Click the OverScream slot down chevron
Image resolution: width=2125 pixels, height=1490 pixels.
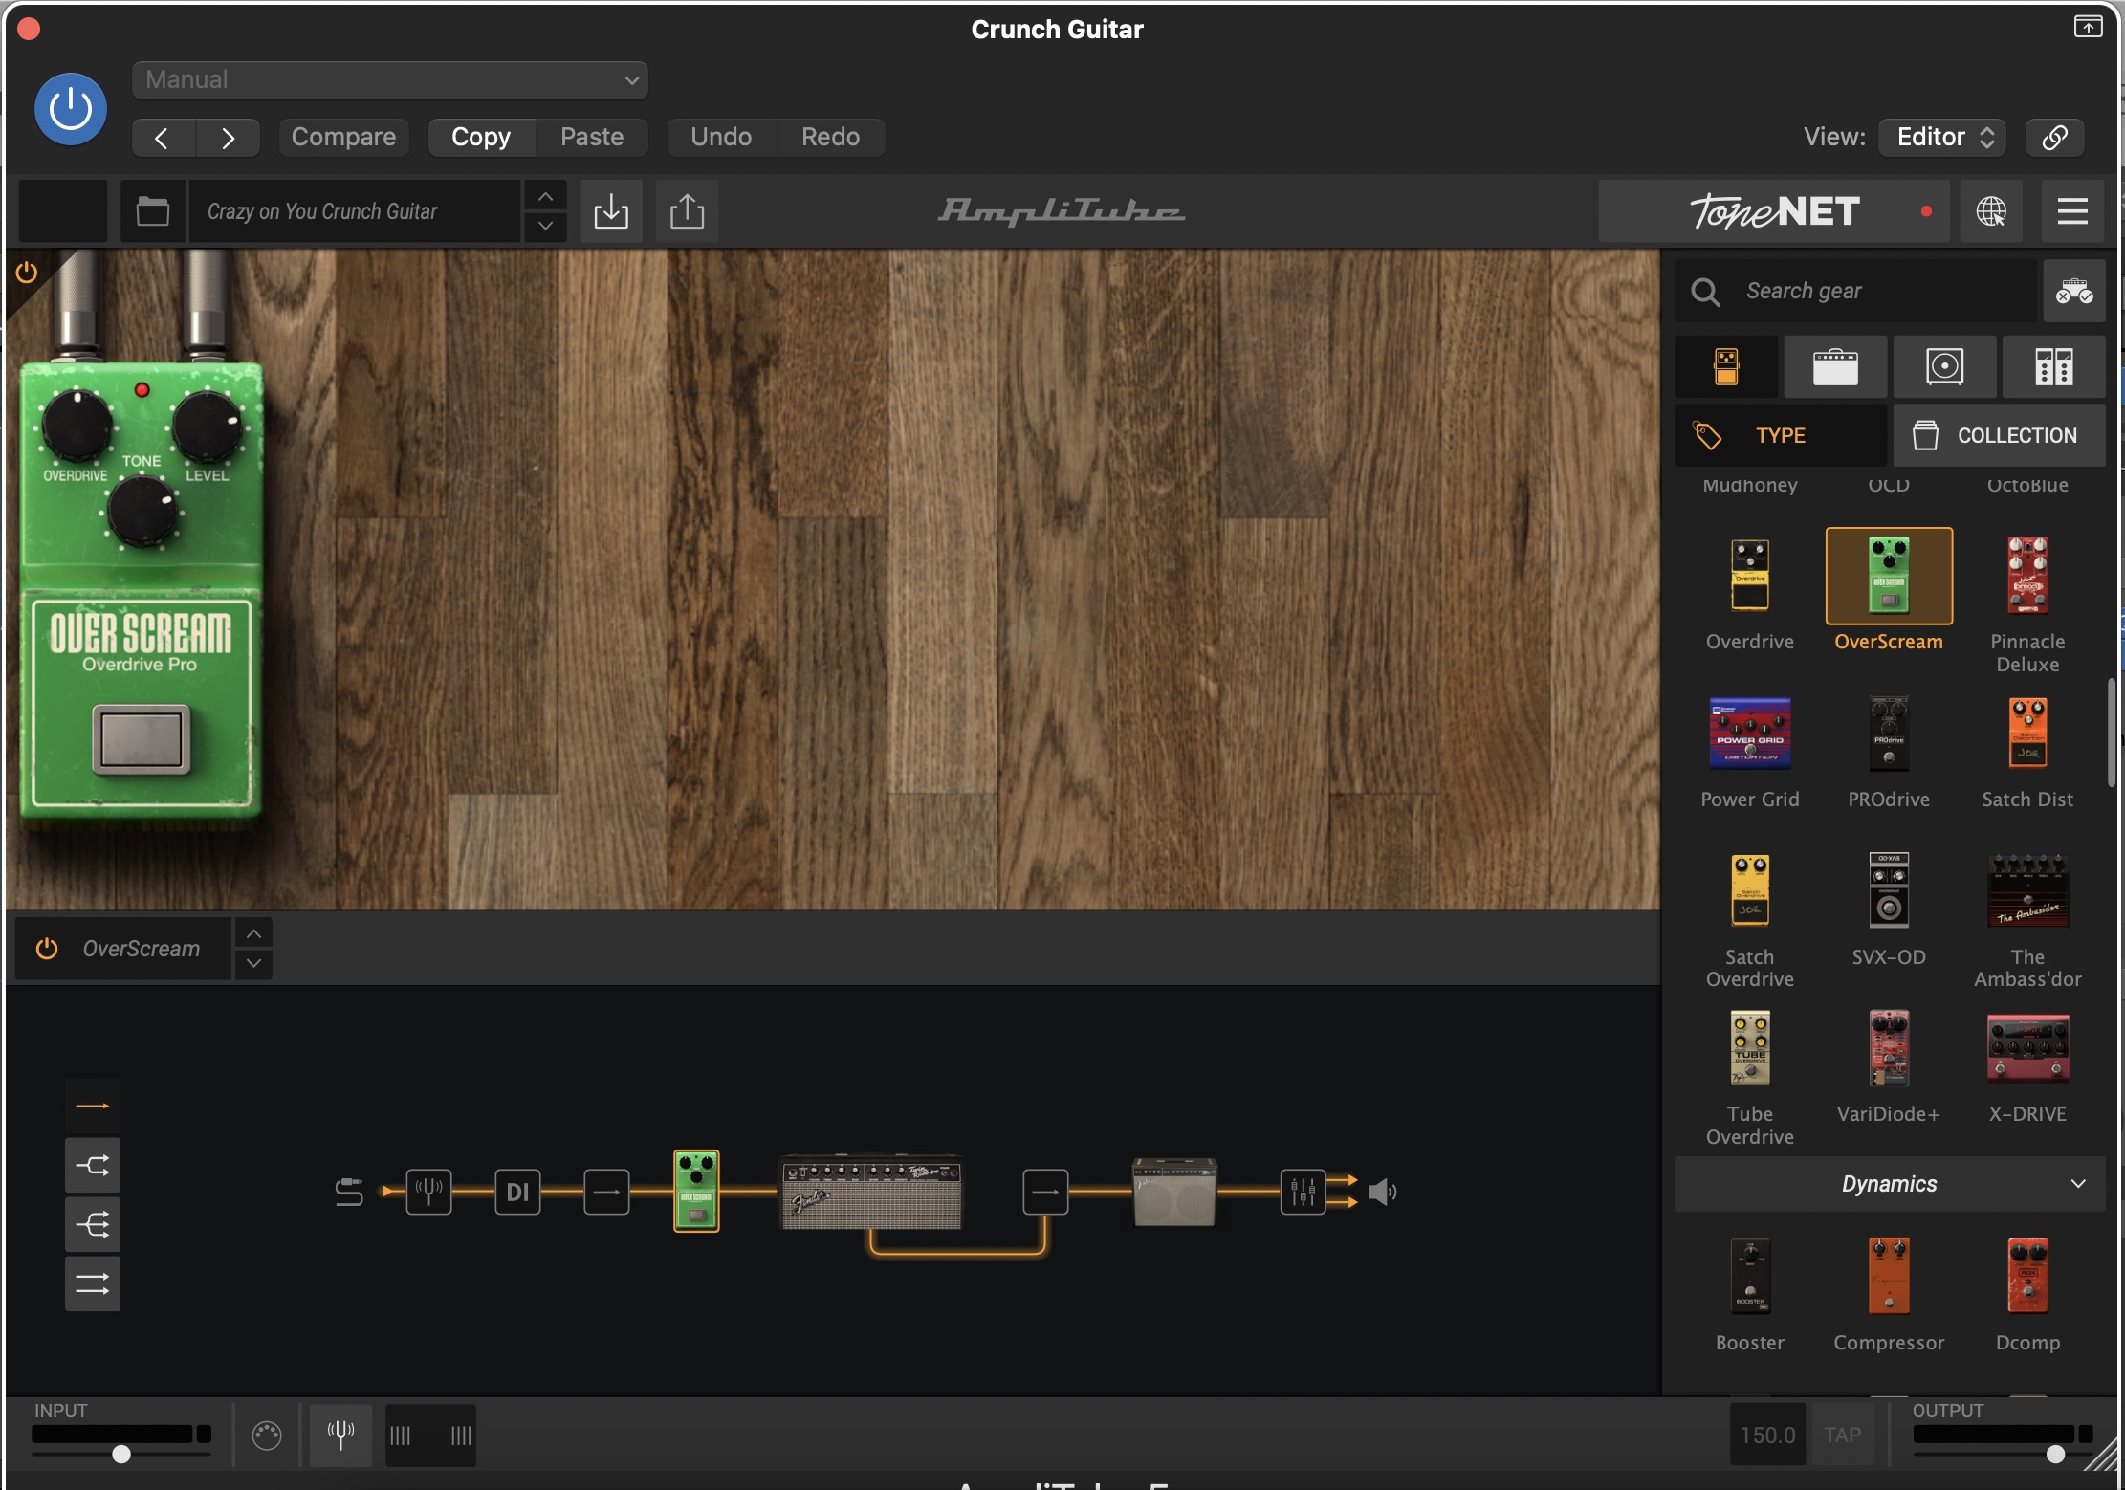coord(253,963)
